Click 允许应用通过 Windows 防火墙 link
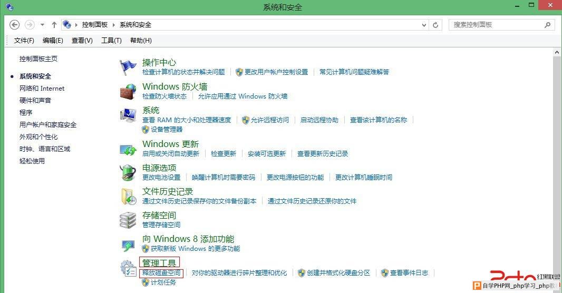 (x=243, y=96)
